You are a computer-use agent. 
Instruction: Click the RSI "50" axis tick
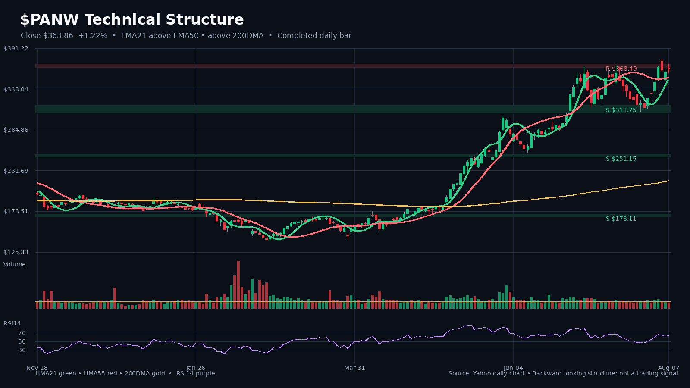pos(22,341)
